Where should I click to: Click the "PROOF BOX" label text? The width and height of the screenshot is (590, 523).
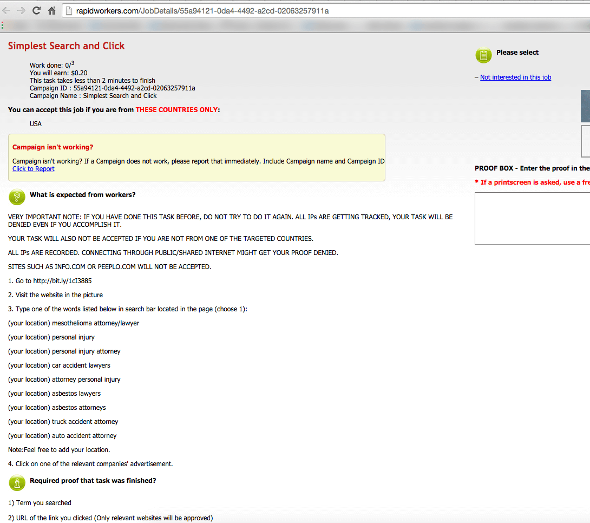click(494, 168)
